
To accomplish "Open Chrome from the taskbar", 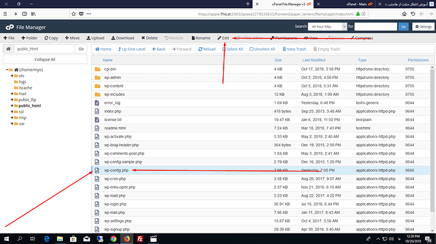I will point(113,239).
